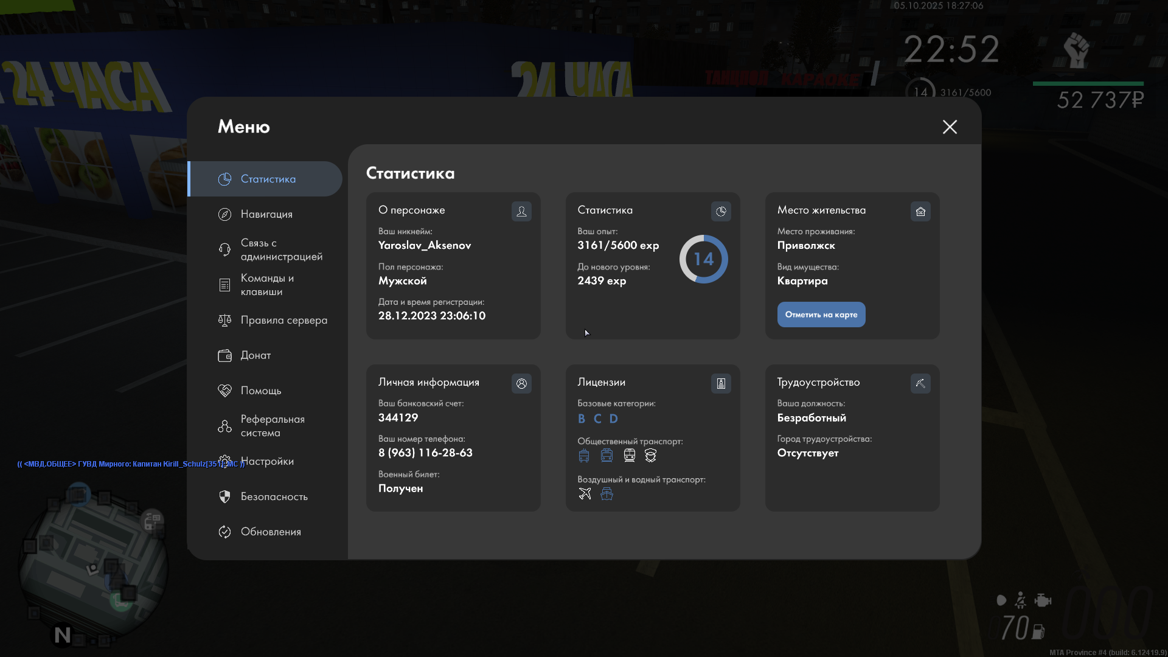Viewport: 1168px width, 657px height.
Task: Click the license document icon in Лицензии card
Action: pyautogui.click(x=721, y=383)
